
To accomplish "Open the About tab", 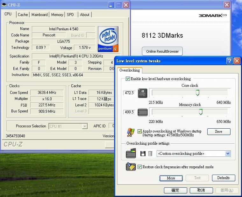I will point(85,15).
